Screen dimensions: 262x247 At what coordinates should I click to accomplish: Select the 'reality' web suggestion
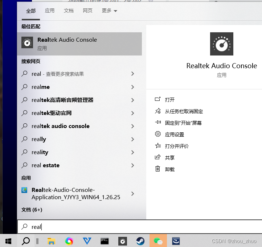40,152
